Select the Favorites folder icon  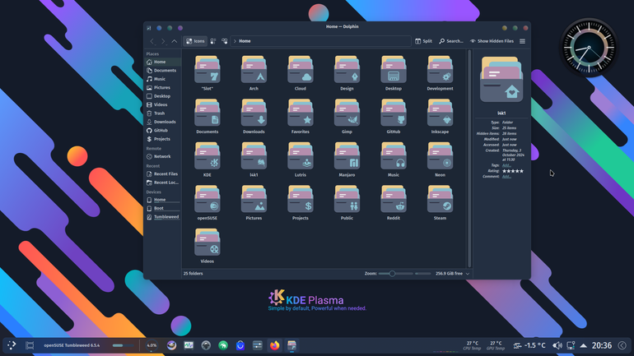coord(300,113)
